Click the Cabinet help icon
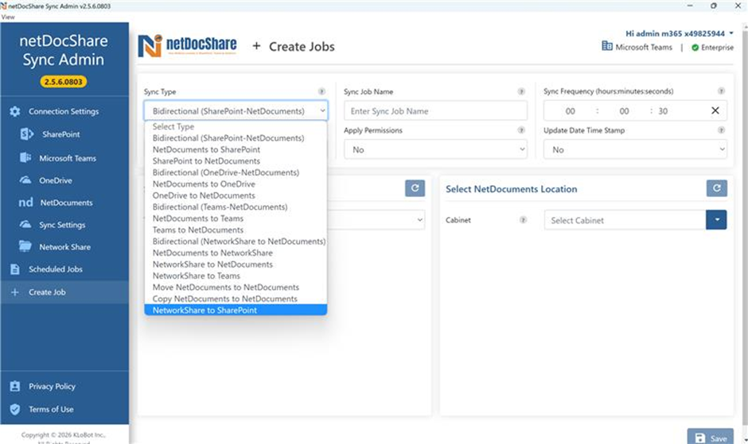This screenshot has height=444, width=748. [524, 220]
